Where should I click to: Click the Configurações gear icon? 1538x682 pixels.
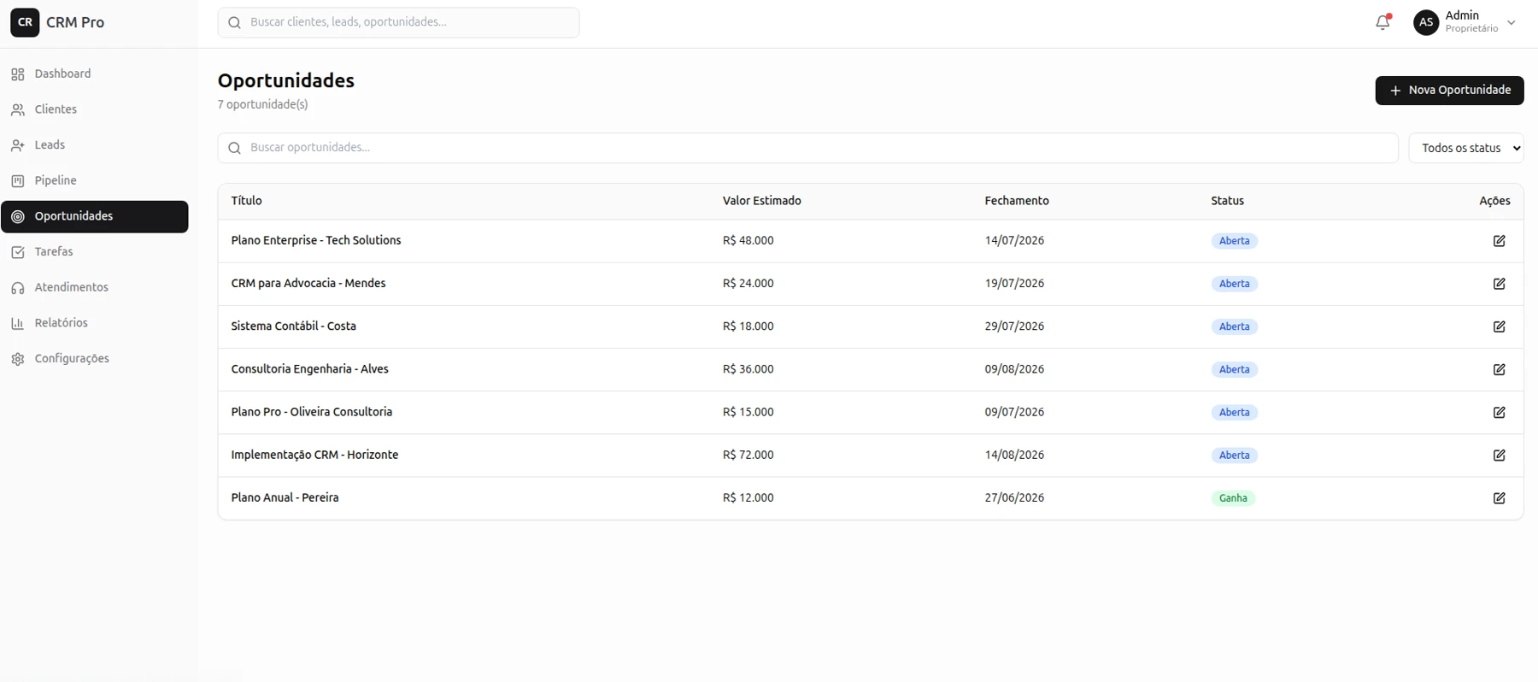point(18,359)
